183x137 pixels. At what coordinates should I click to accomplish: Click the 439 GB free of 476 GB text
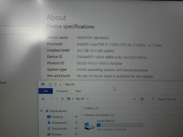coord(111,129)
